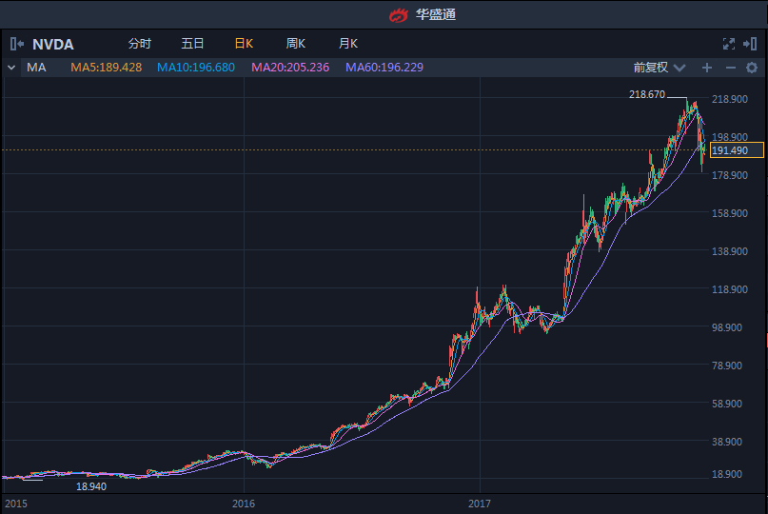Select the 日K daily candlestick tab
The height and width of the screenshot is (514, 768).
(244, 44)
